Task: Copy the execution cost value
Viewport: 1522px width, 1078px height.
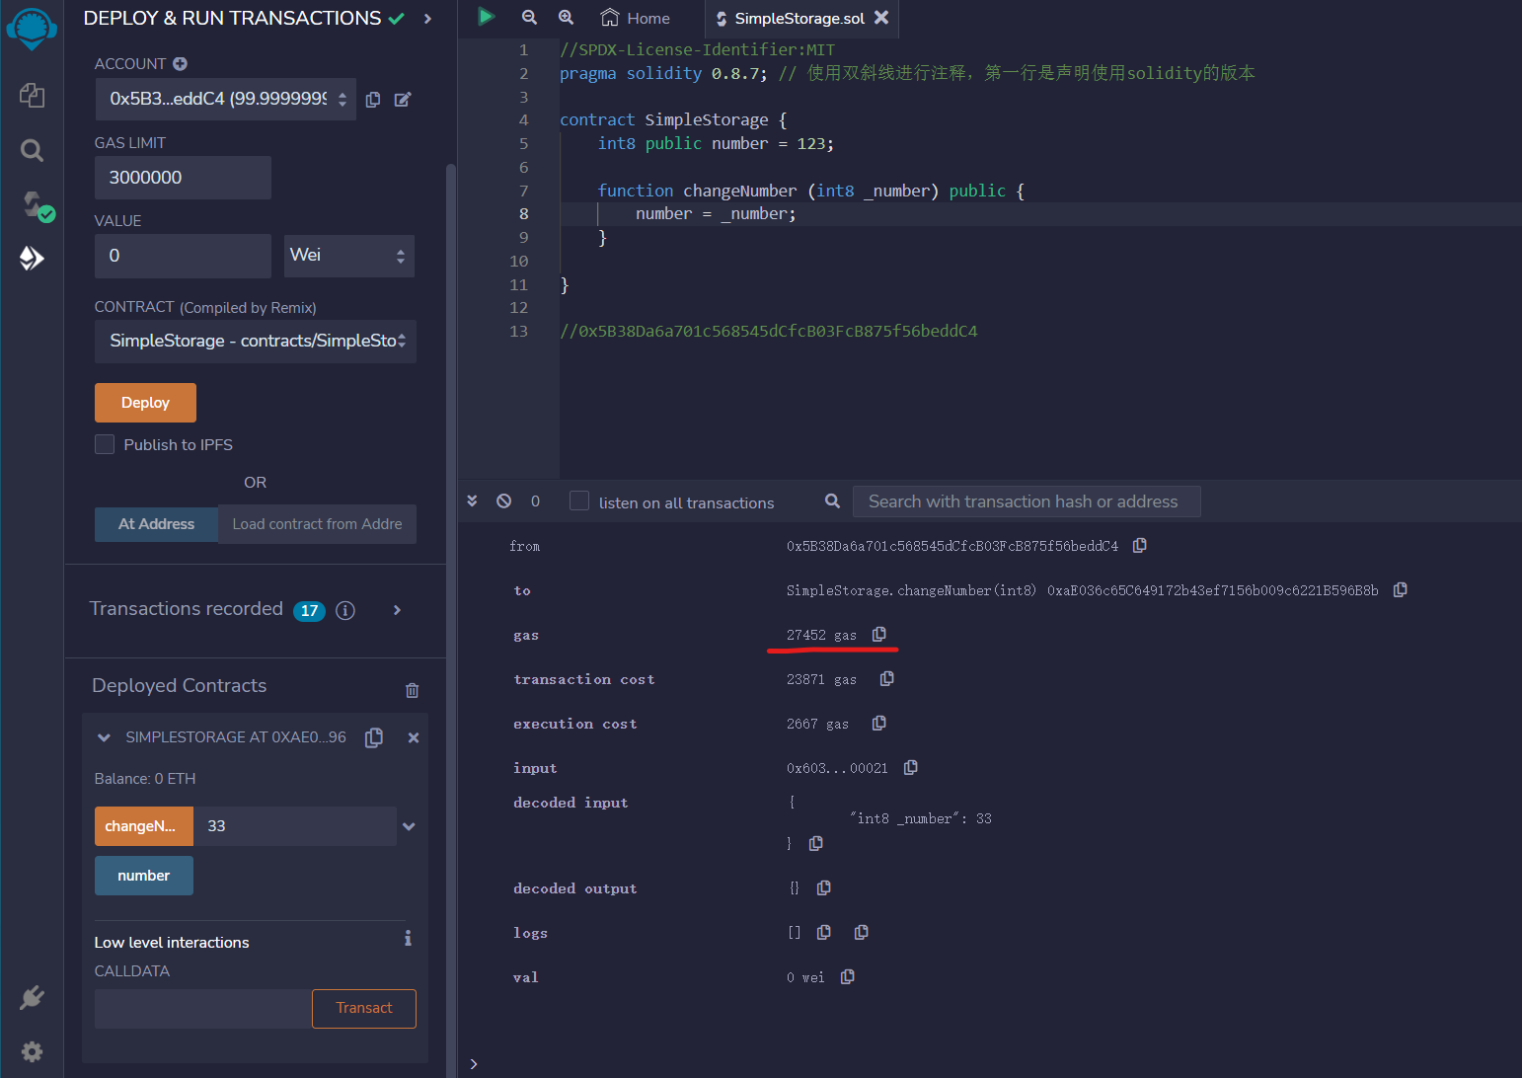Action: point(878,723)
